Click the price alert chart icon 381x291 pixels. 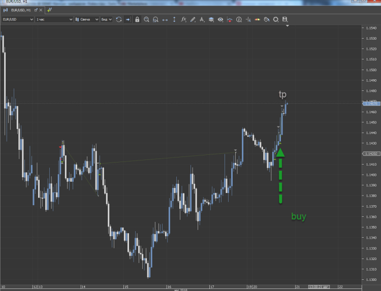pyautogui.click(x=230, y=19)
